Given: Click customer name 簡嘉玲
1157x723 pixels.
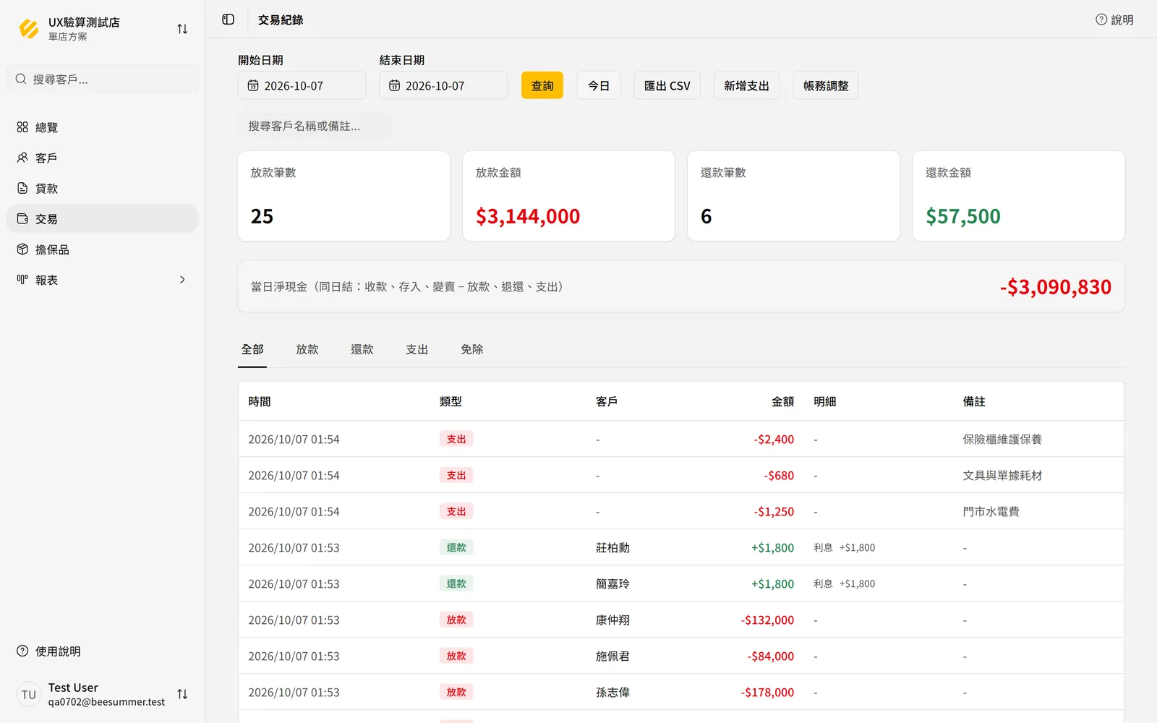Looking at the screenshot, I should tap(612, 583).
